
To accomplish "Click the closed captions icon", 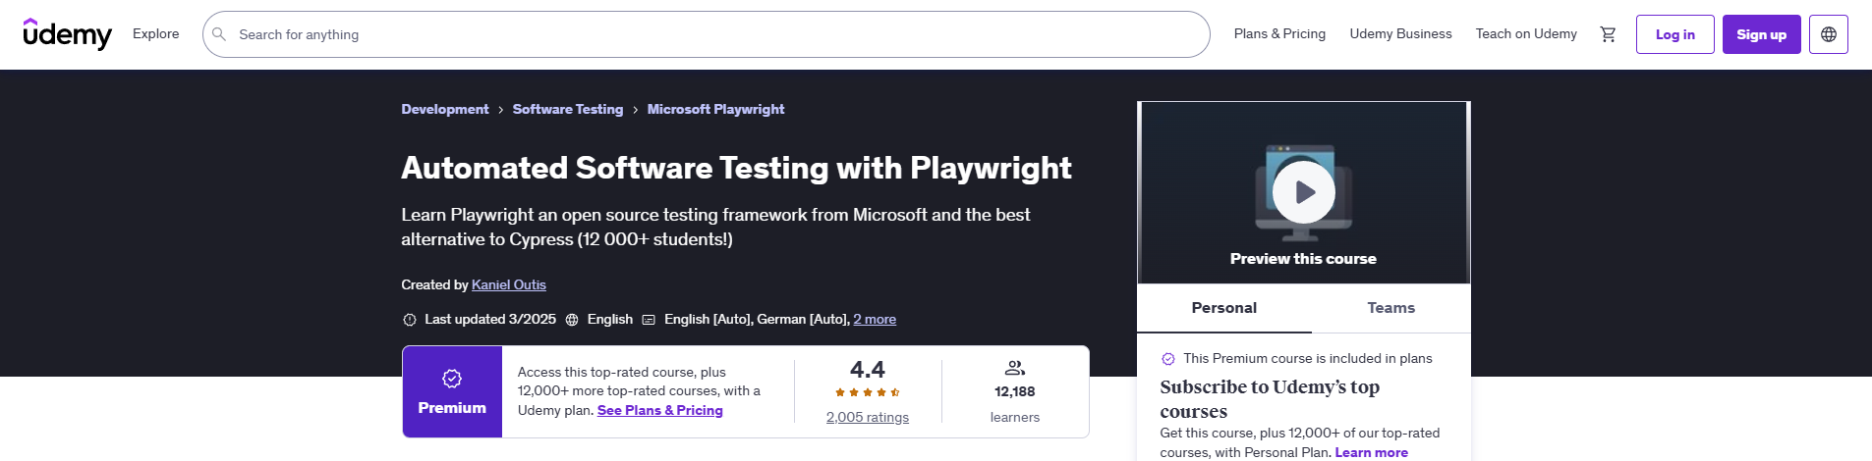I will (x=649, y=320).
